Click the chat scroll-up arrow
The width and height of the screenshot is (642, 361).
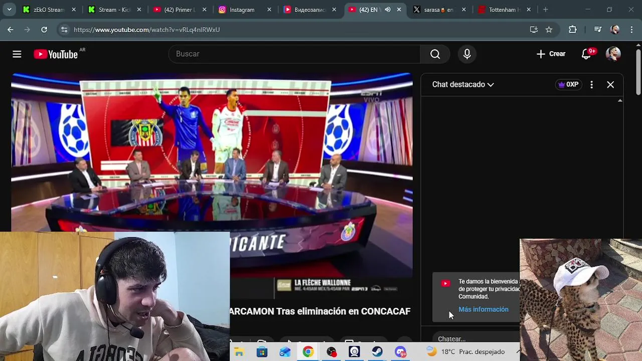tap(620, 101)
